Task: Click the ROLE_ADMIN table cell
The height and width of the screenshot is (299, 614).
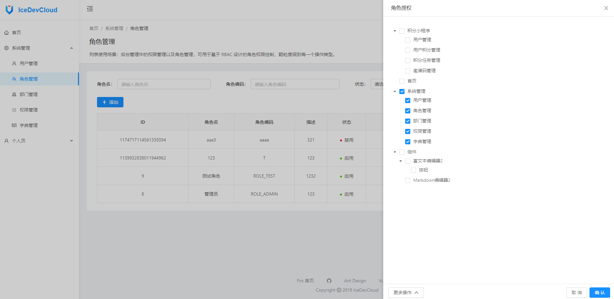Action: tap(264, 194)
